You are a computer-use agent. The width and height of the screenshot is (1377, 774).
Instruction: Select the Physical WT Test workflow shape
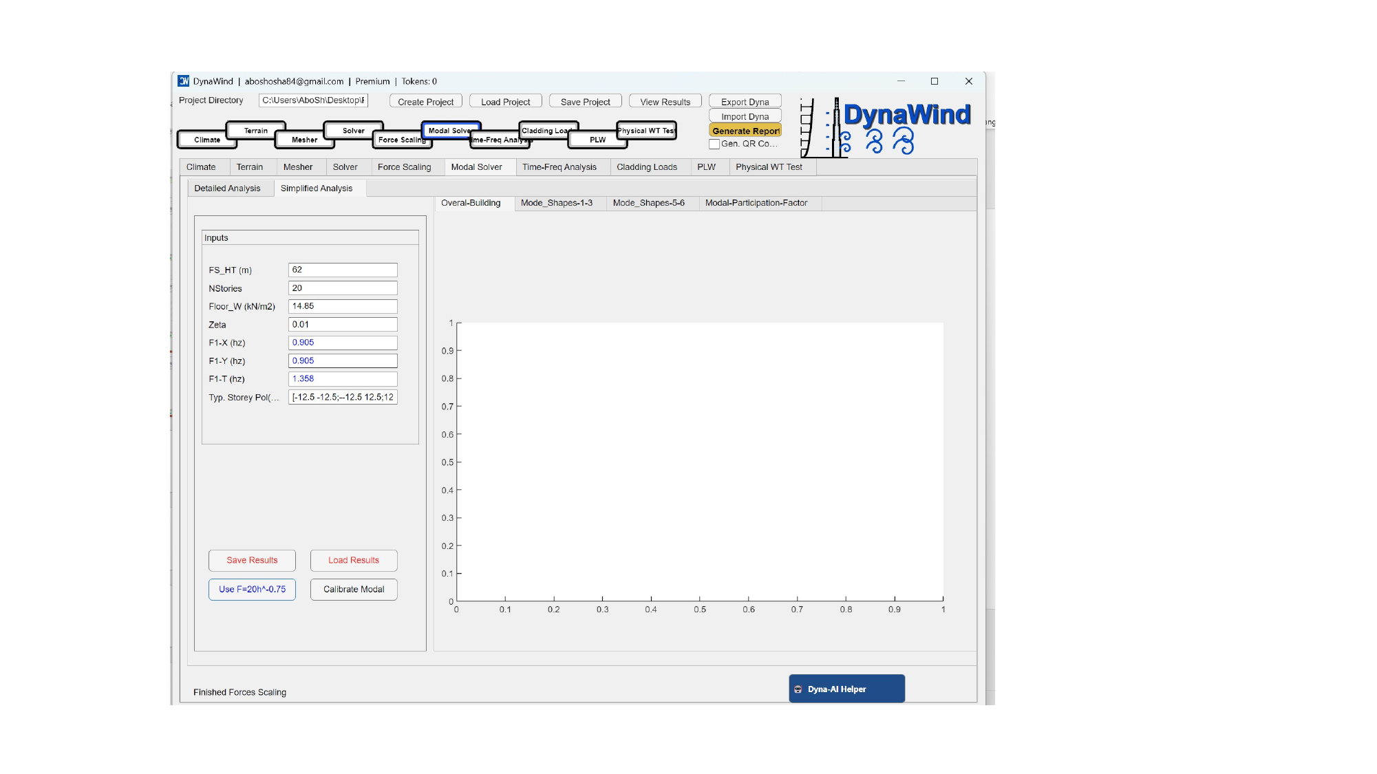pos(645,130)
